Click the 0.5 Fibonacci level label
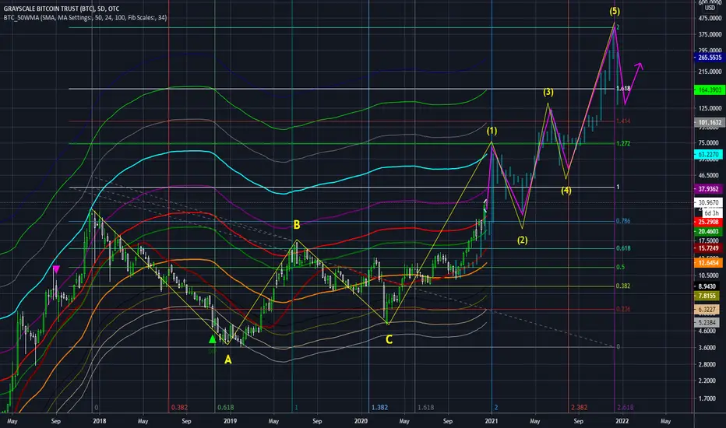Screen dimensions: 726x428 pyautogui.click(x=620, y=267)
